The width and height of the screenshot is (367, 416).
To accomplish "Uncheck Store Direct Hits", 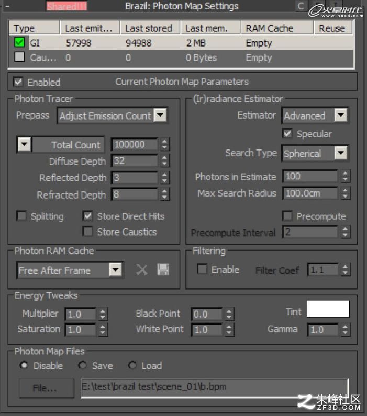I will coord(87,216).
